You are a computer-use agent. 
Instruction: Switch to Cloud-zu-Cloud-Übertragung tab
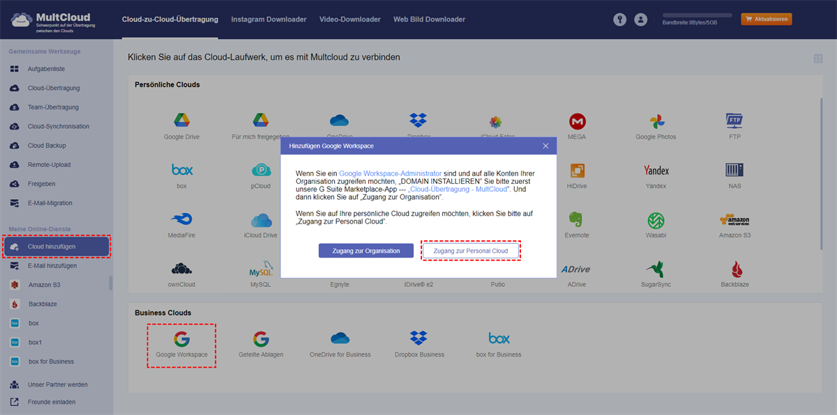[x=169, y=19]
